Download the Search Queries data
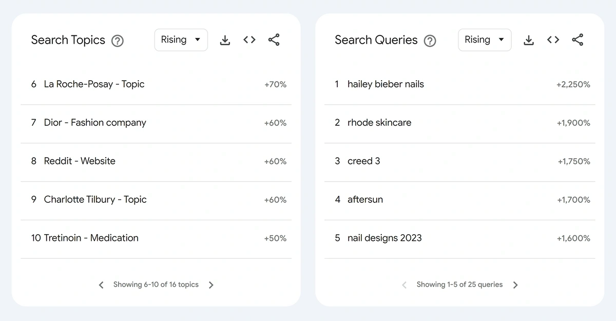This screenshot has height=321, width=616. pyautogui.click(x=529, y=40)
